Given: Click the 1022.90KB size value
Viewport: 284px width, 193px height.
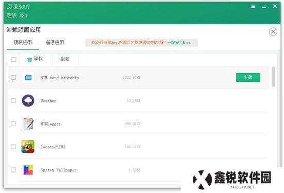Looking at the screenshot, I should coord(132,77).
